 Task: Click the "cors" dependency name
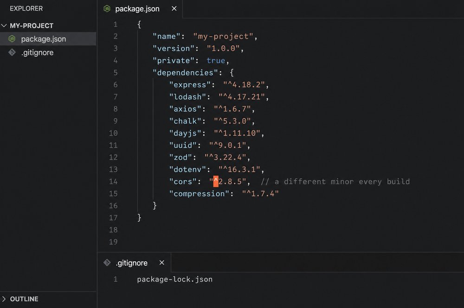pyautogui.click(x=183, y=181)
